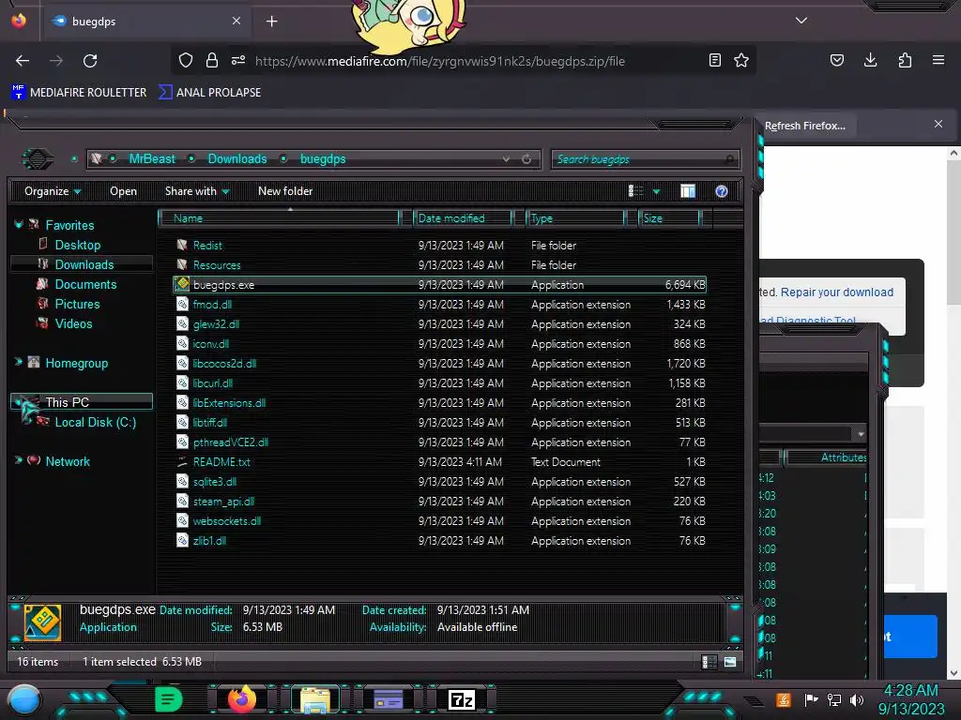Open a new Firefox tab
The width and height of the screenshot is (961, 720).
pos(271,22)
